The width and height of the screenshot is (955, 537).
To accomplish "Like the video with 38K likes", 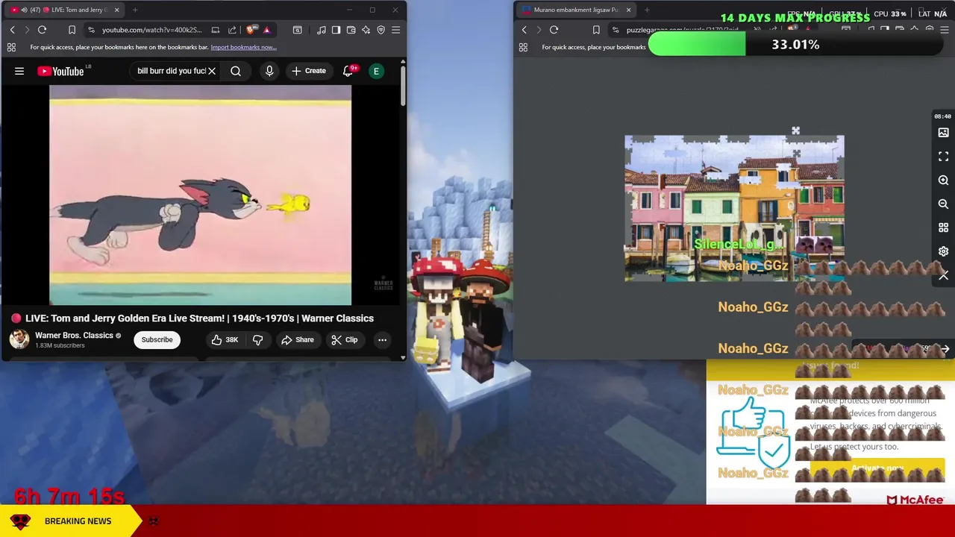I will click(224, 339).
